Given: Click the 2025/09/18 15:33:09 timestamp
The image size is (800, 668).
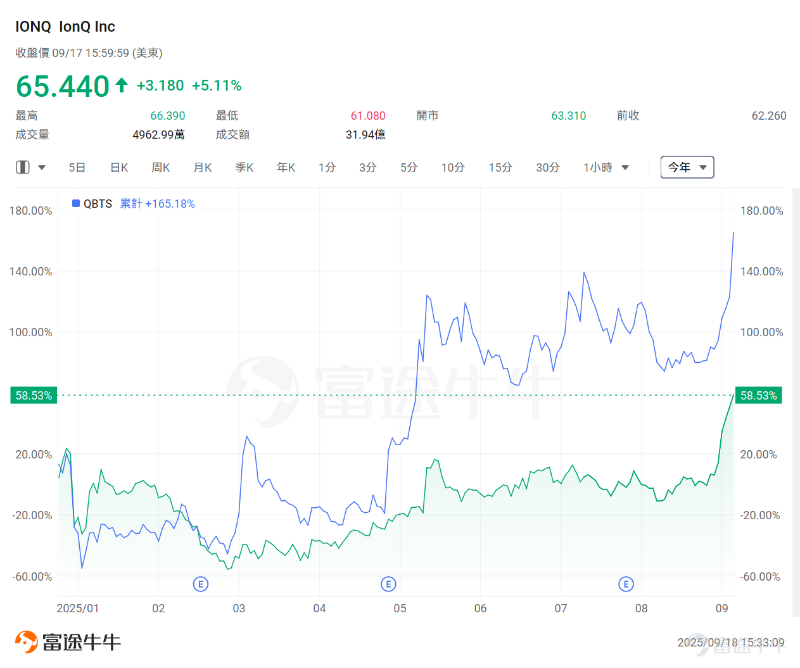Looking at the screenshot, I should (x=731, y=643).
